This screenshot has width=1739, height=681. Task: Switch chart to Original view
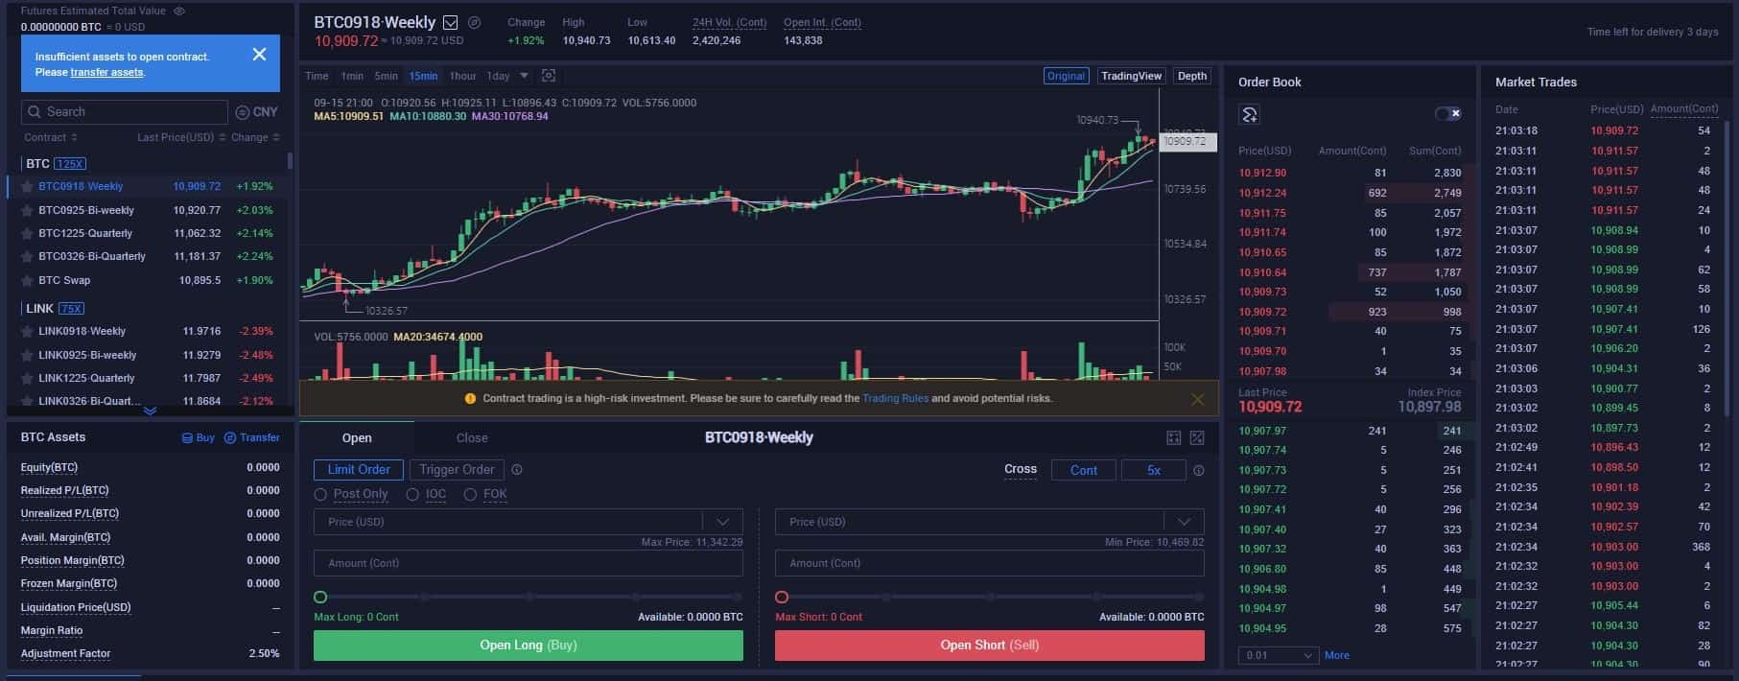pyautogui.click(x=1066, y=76)
